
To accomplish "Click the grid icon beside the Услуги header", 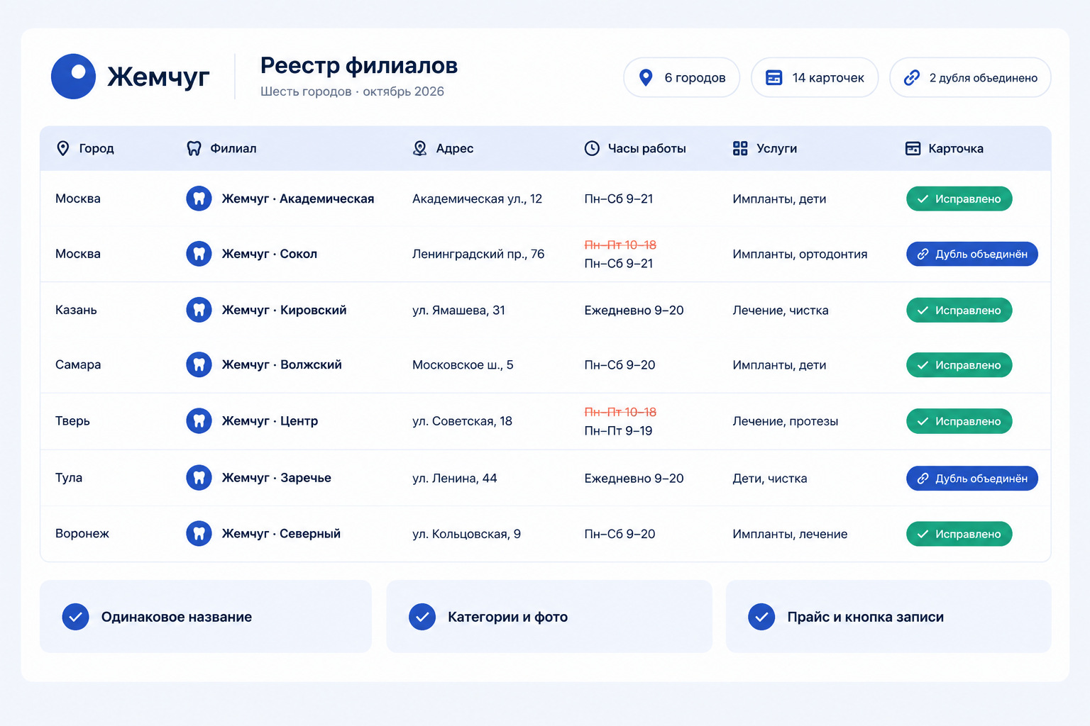I will (x=740, y=148).
